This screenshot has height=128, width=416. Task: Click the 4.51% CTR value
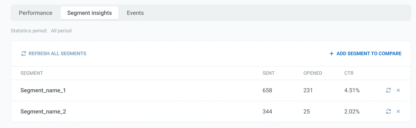pyautogui.click(x=352, y=90)
